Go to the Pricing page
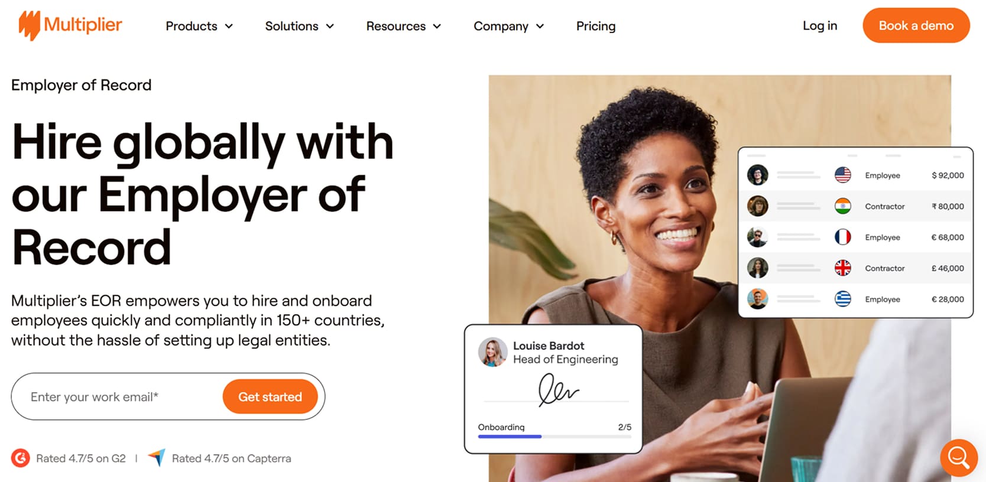 (x=596, y=26)
